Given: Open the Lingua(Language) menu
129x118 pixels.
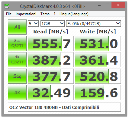Looking at the screenshot, I should coord(74,14).
